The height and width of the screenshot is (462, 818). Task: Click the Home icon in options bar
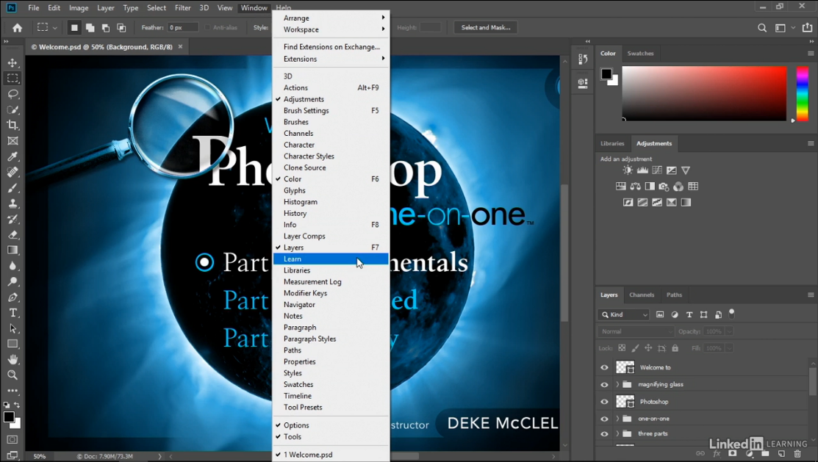(17, 28)
